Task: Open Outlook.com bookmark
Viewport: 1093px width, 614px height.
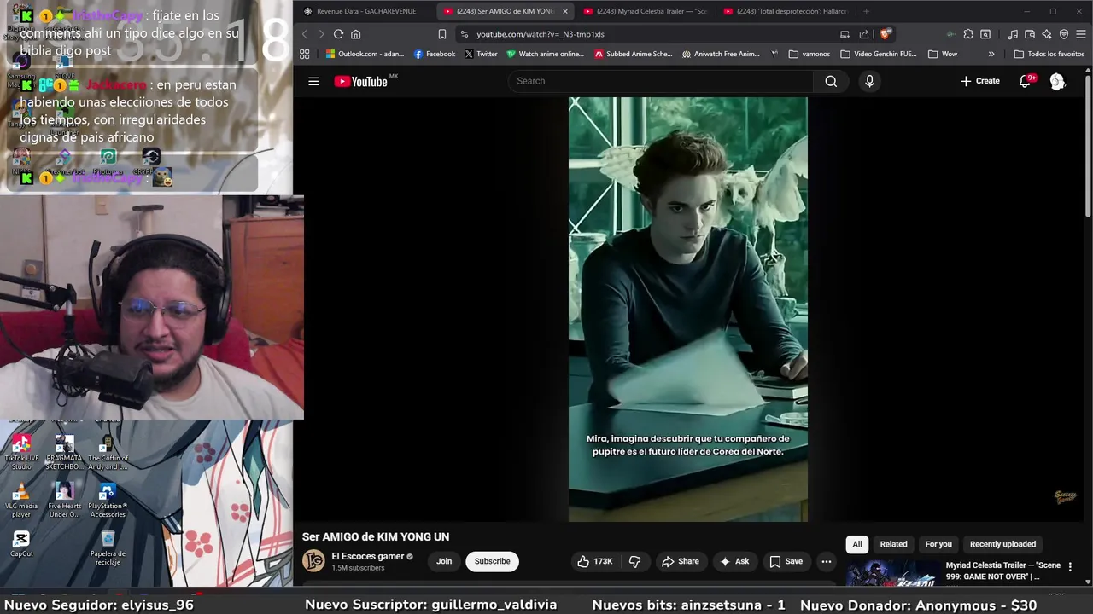Action: tap(365, 54)
